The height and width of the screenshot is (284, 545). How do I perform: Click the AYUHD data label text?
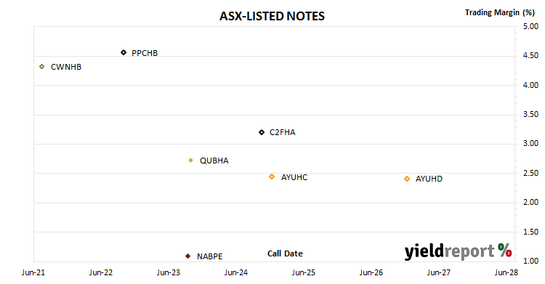[429, 179]
